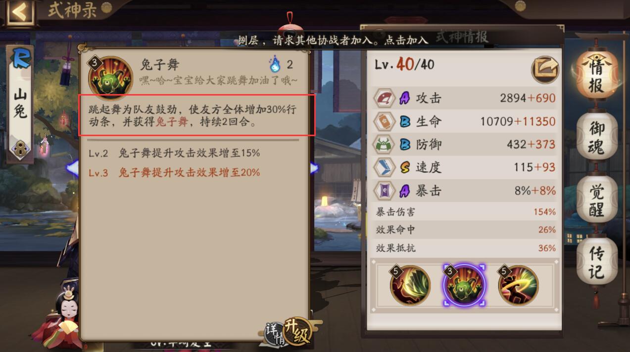Tap the share icon beside Lv.40/40
This screenshot has width=630, height=352.
coord(545,70)
